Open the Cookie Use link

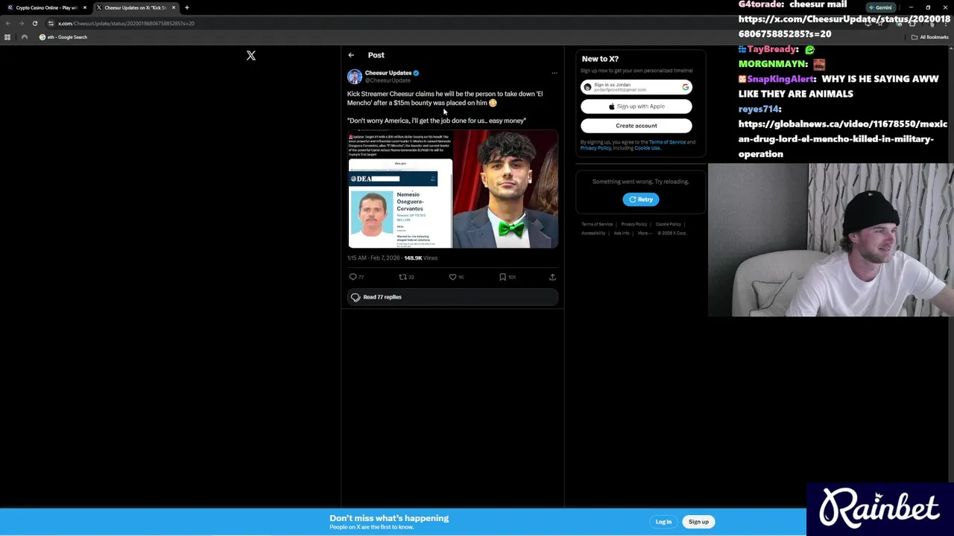647,148
